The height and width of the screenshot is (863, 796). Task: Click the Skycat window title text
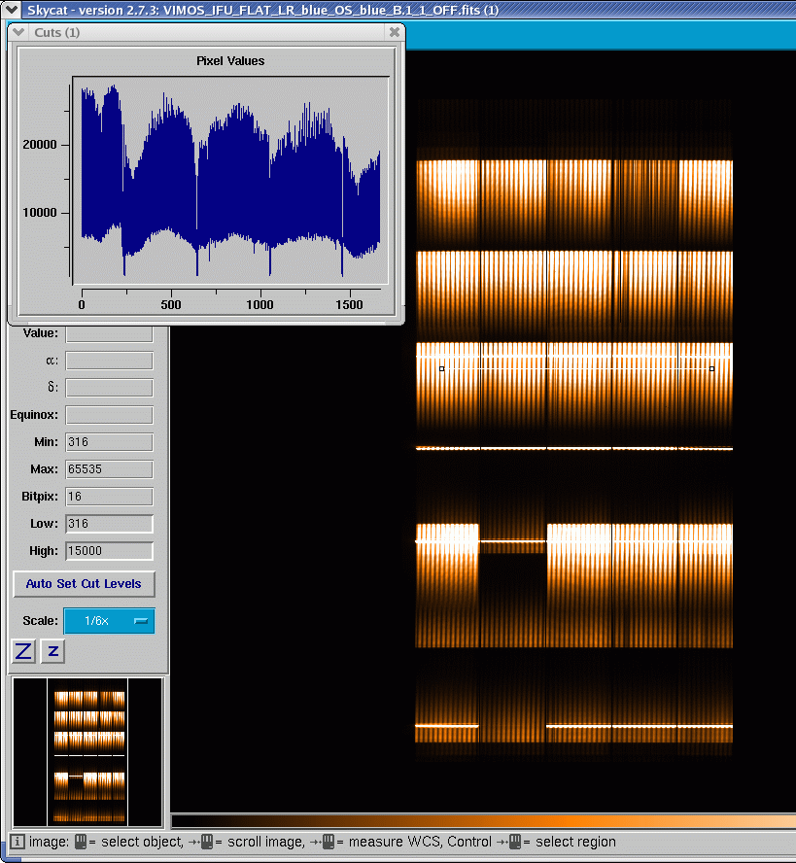(x=263, y=10)
